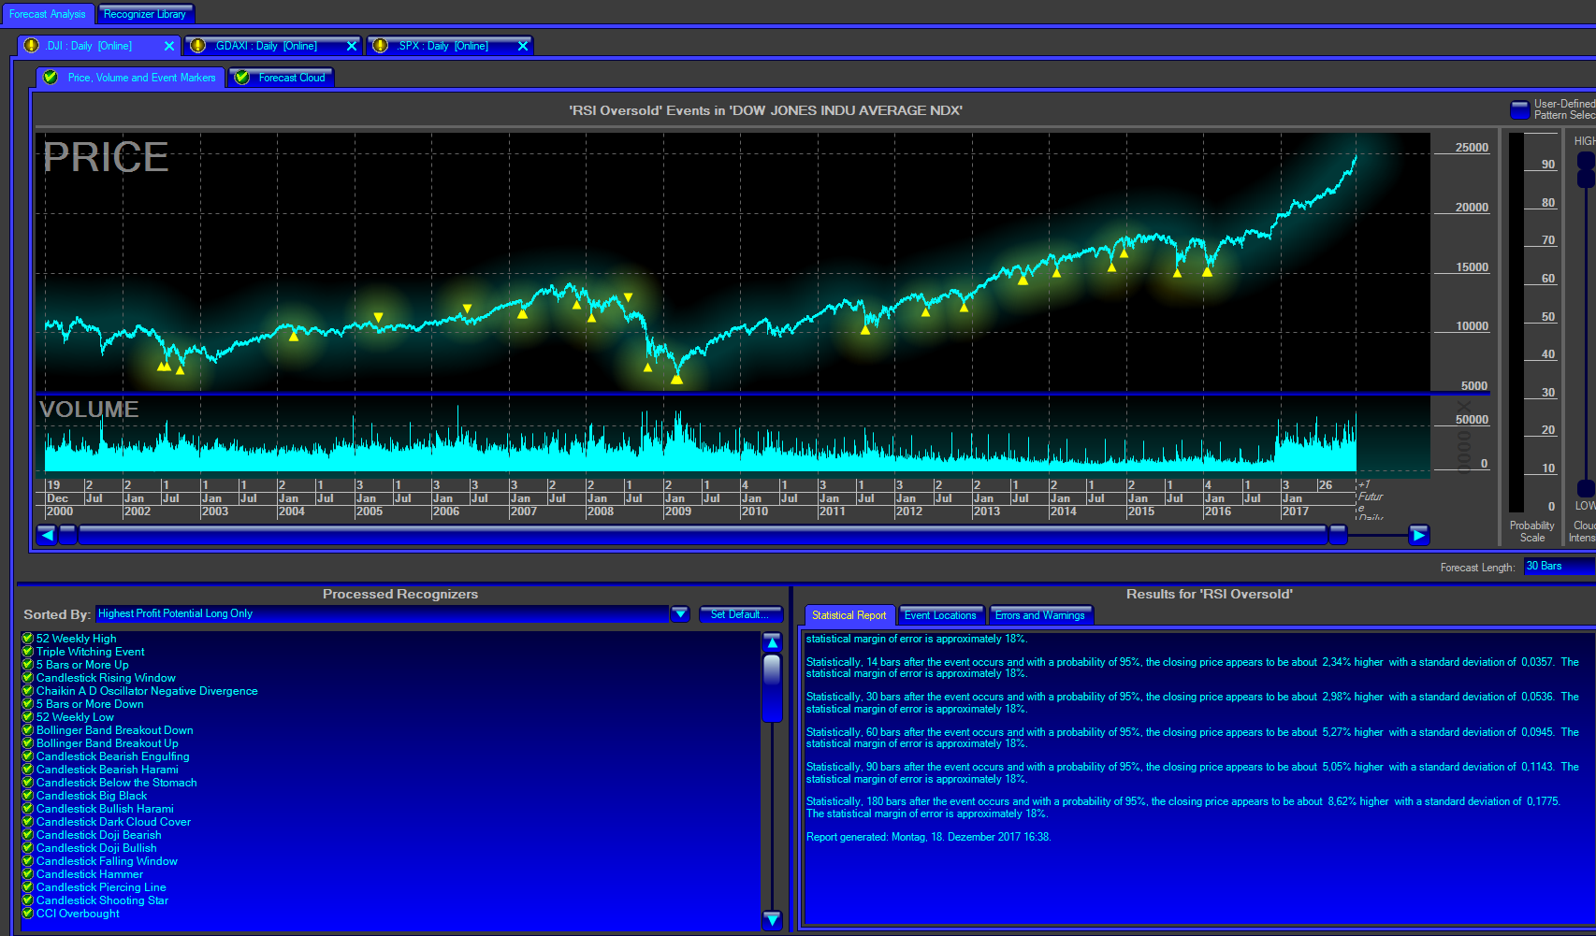Select Candlestick Falling Window in the list
This screenshot has height=936, width=1596.
tap(107, 861)
